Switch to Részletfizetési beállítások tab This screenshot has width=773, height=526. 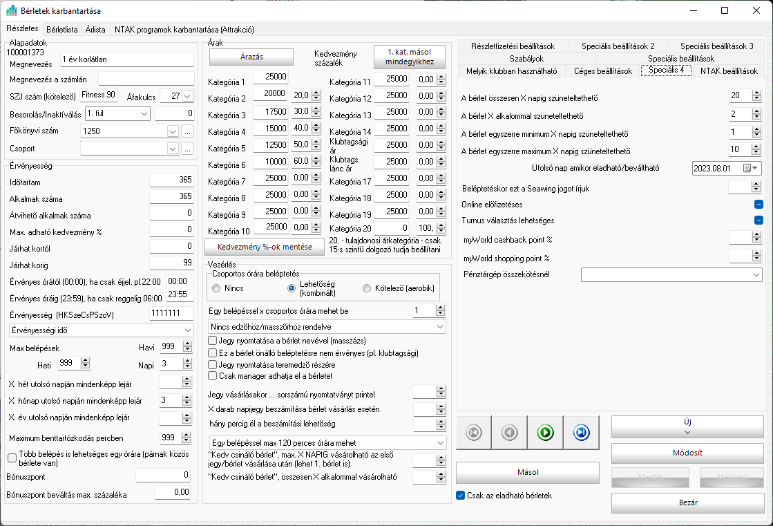[x=513, y=46]
